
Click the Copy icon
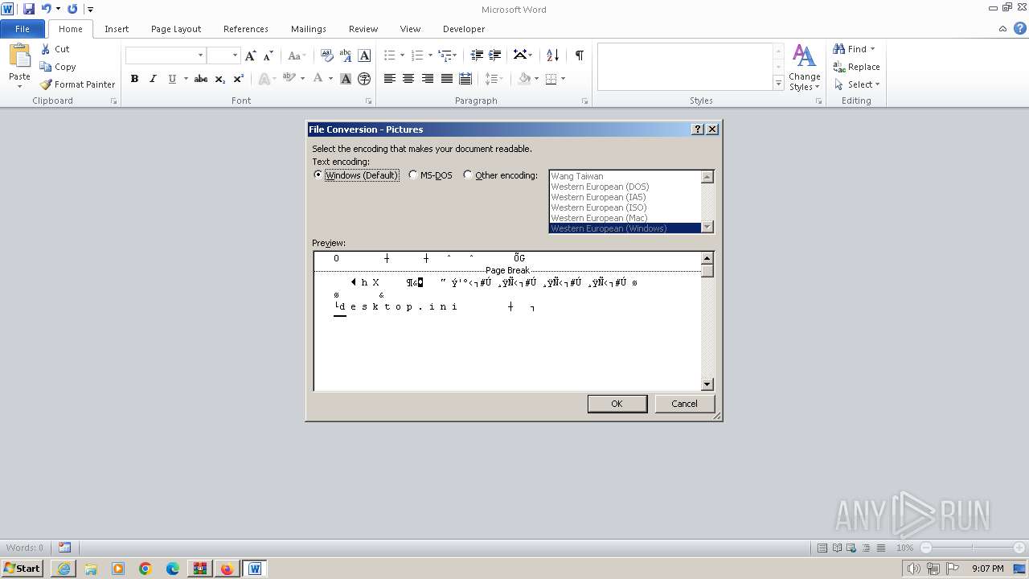click(x=46, y=67)
